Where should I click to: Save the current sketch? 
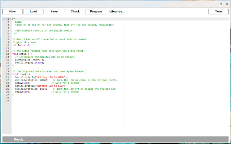pos(54,12)
